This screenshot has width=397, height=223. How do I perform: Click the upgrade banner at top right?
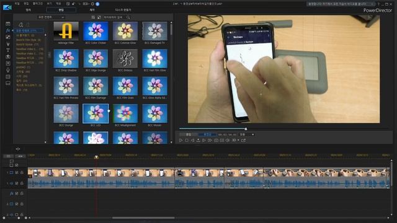(x=341, y=4)
